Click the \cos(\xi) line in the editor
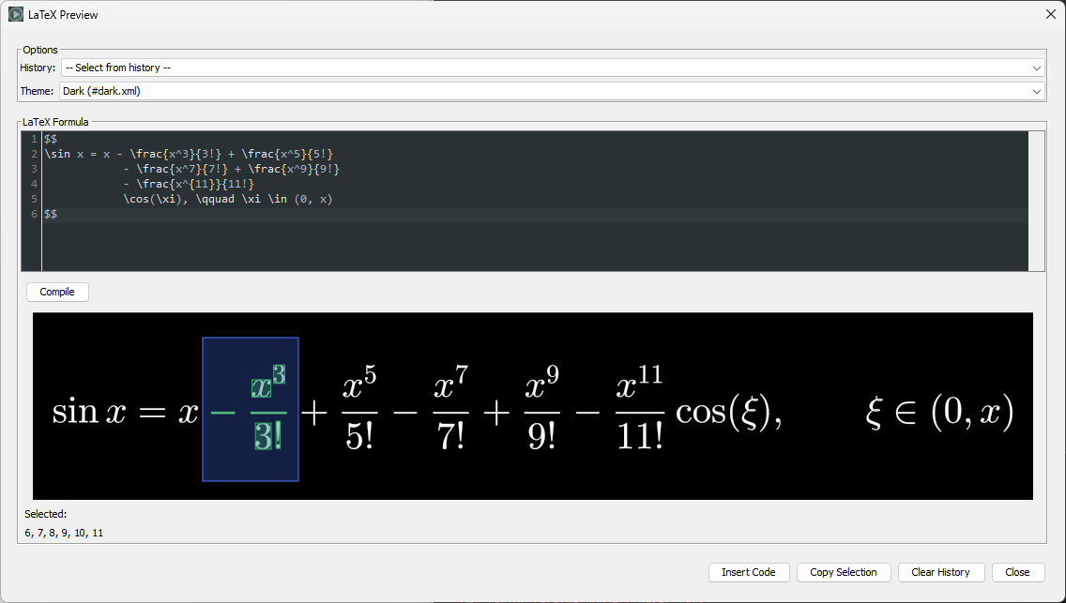The height and width of the screenshot is (603, 1066). pos(227,199)
